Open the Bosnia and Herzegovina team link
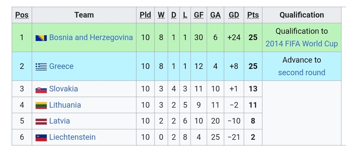Viewport: 346px width, 156px height. click(x=91, y=37)
